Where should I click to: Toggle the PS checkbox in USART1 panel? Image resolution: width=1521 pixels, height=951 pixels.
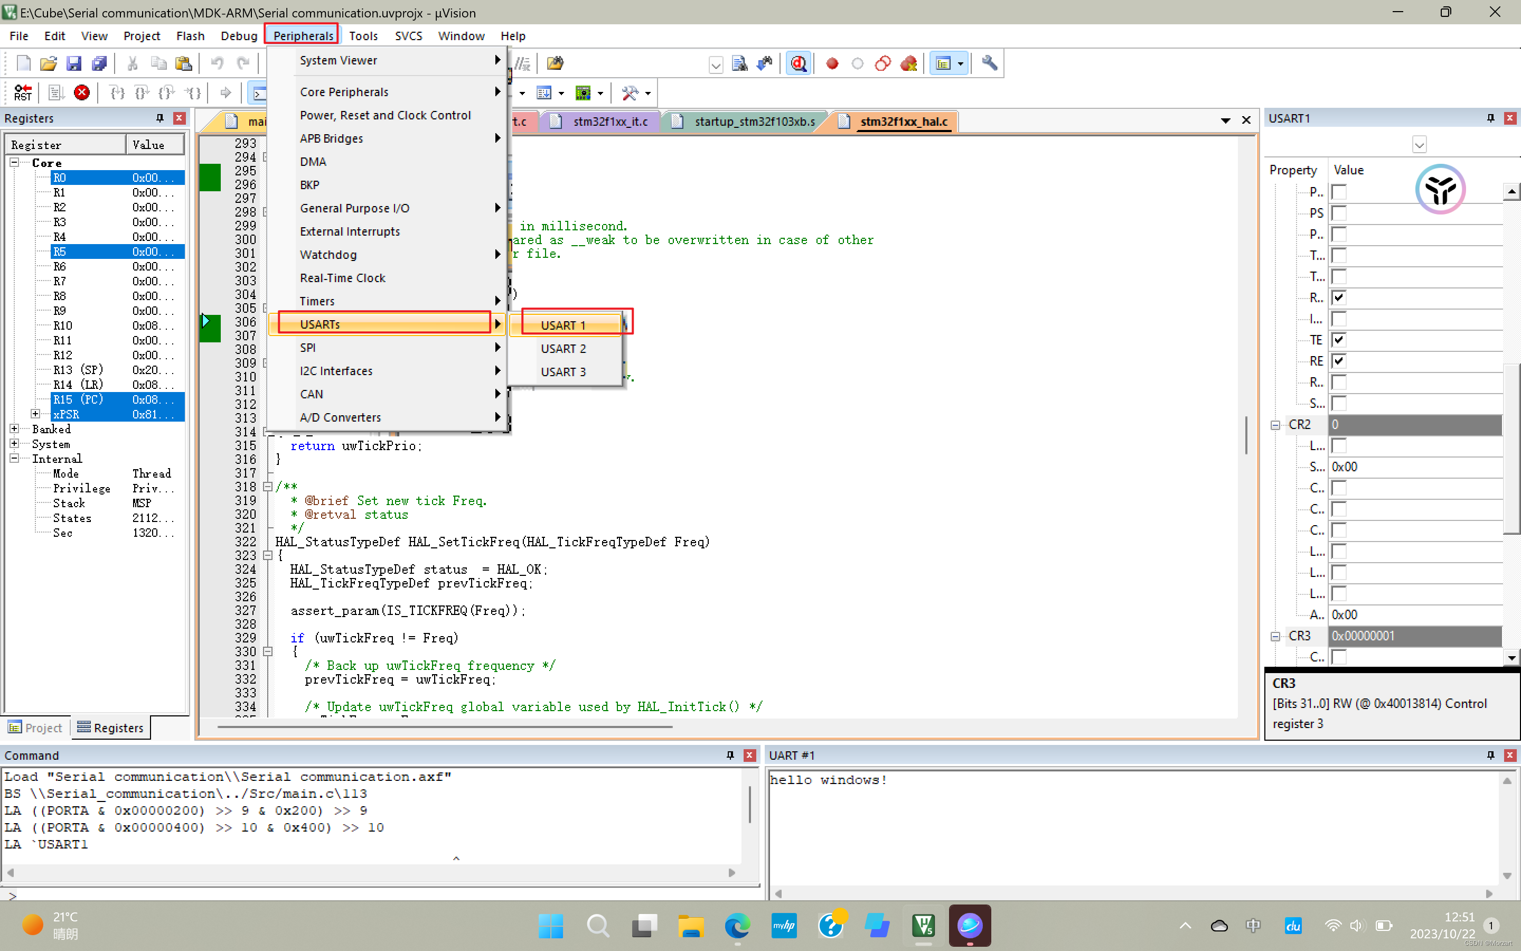click(x=1339, y=213)
